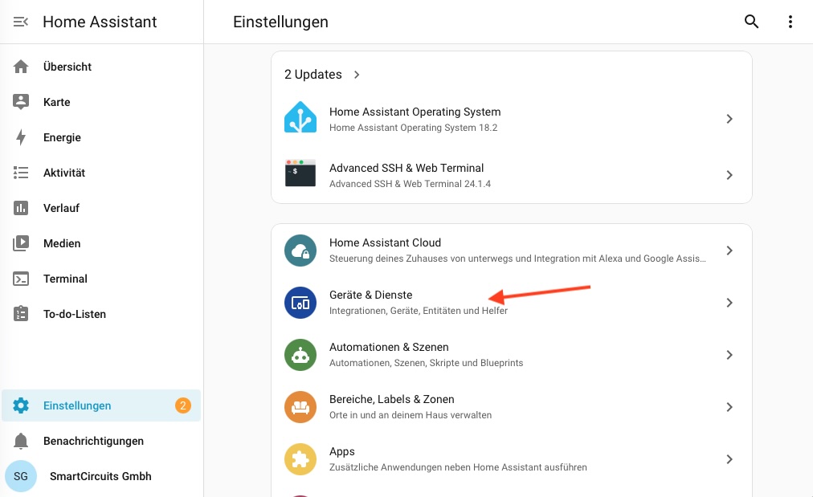
Task: Open the SmartCircuits Gmbh profile
Action: (100, 476)
